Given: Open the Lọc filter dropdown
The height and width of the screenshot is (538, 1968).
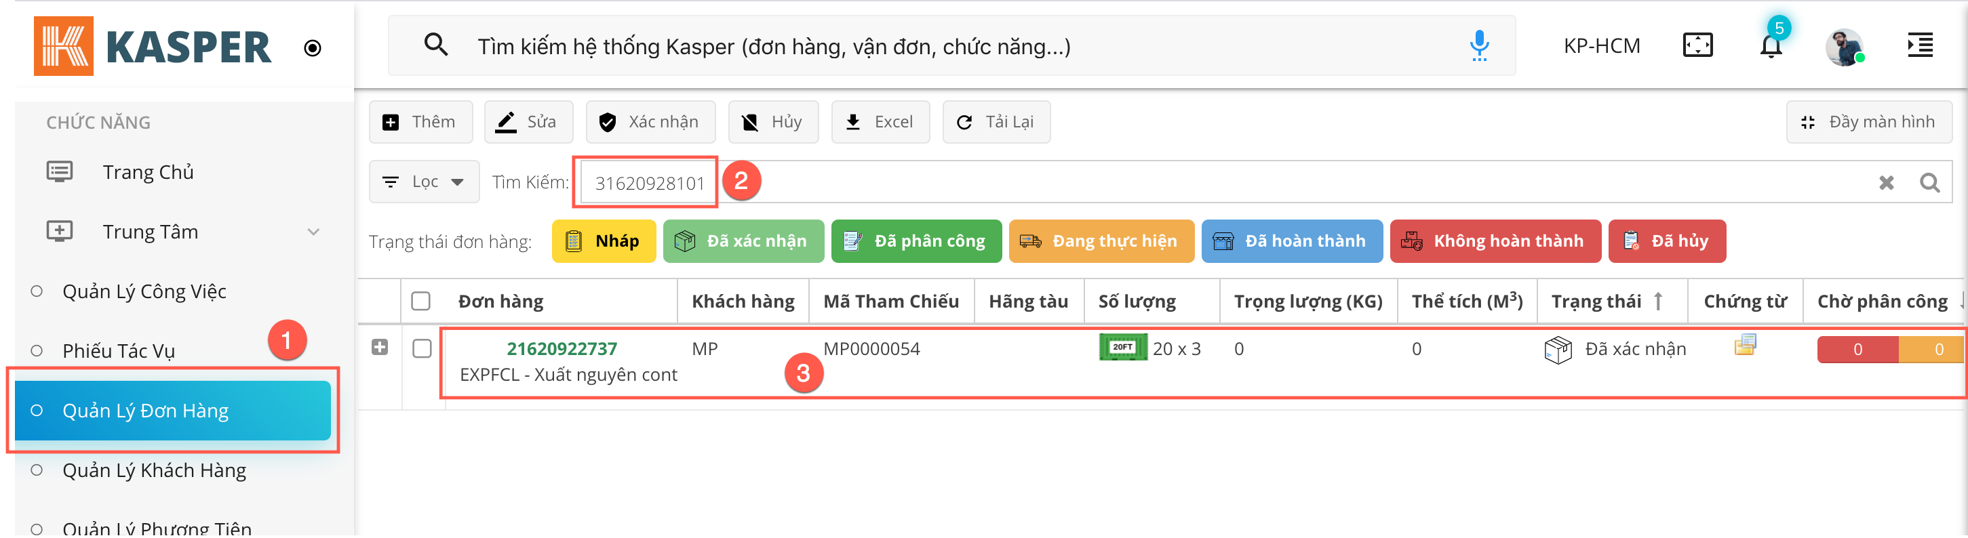Looking at the screenshot, I should coord(424,182).
